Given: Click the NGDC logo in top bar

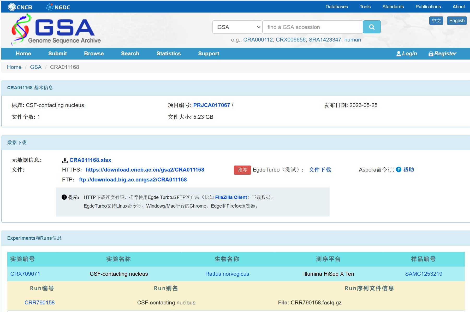Looking at the screenshot, I should (58, 7).
